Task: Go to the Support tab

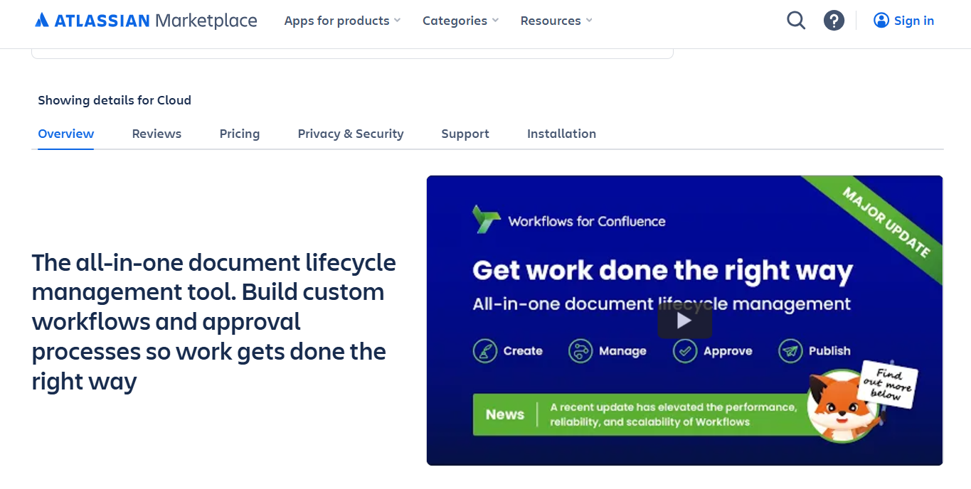Action: point(465,134)
